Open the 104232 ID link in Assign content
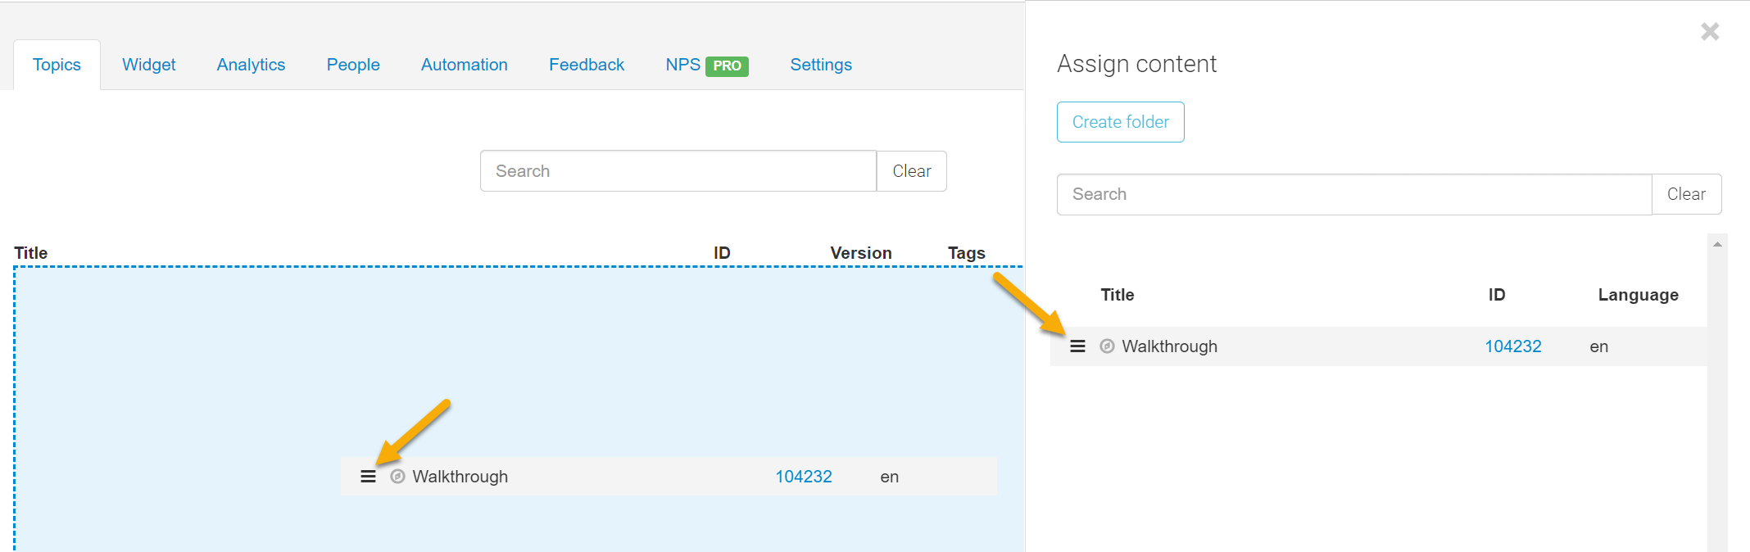The image size is (1750, 552). tap(1512, 346)
